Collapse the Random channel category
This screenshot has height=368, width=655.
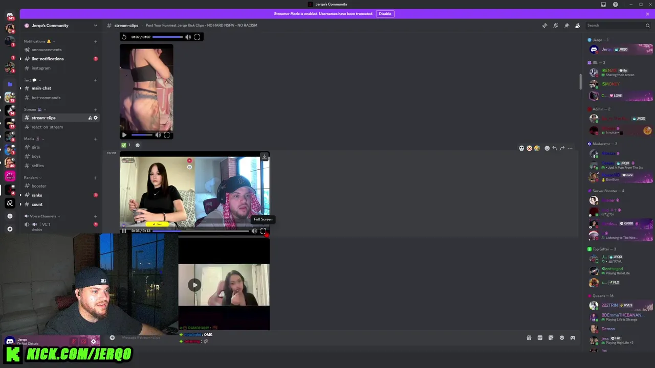(33, 178)
